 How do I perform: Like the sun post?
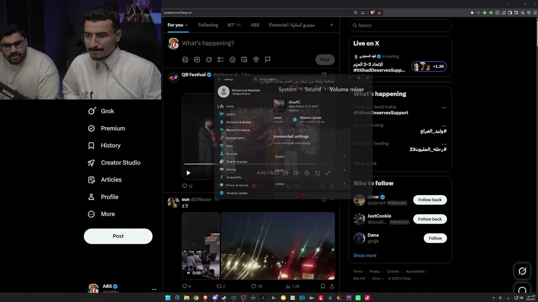(x=253, y=286)
